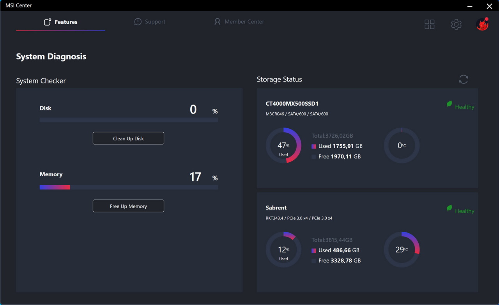Click the System Checker label
499x305 pixels.
41,81
